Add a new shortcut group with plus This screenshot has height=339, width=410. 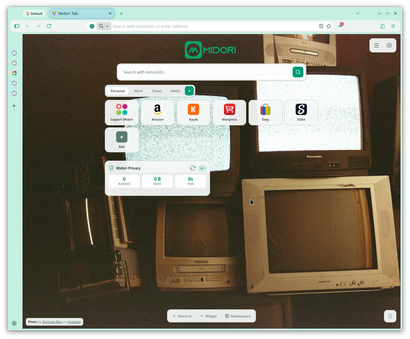[x=189, y=91]
